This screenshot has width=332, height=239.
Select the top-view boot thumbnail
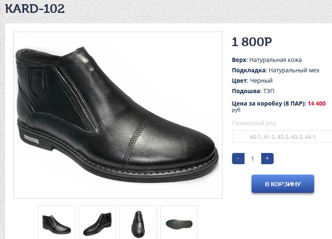pos(138,222)
